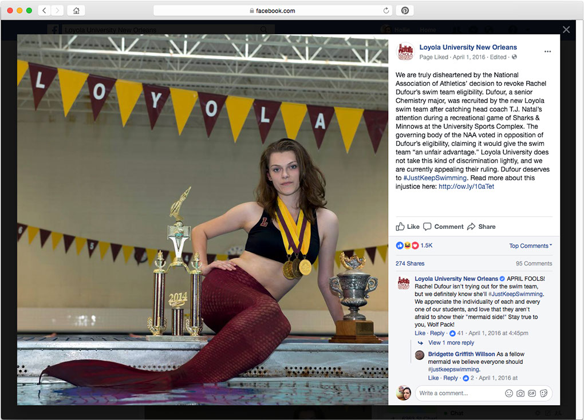Open the post options ellipsis menu
Image resolution: width=584 pixels, height=420 pixels.
tap(547, 51)
